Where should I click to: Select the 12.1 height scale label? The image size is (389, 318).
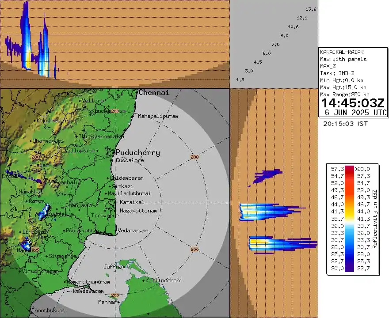click(302, 18)
